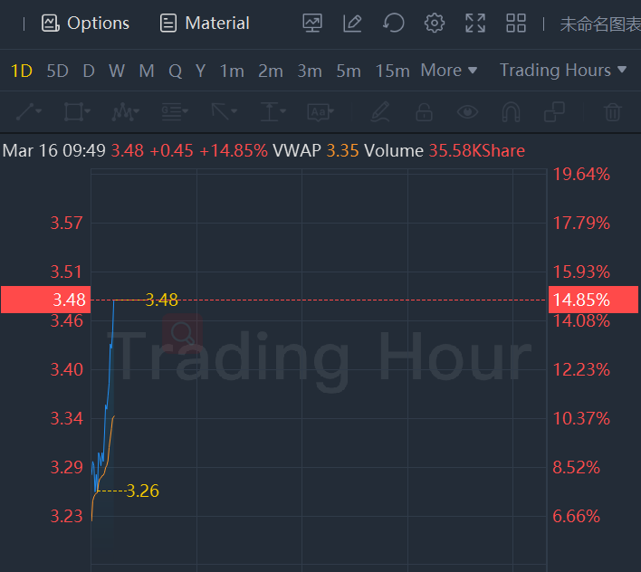Image resolution: width=641 pixels, height=572 pixels.
Task: Select the brush drawing tool
Action: pyautogui.click(x=380, y=112)
